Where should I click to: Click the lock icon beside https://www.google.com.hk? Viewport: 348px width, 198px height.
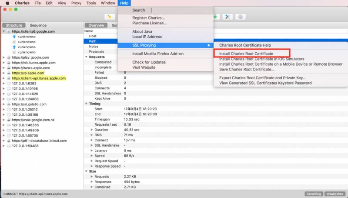point(9,120)
